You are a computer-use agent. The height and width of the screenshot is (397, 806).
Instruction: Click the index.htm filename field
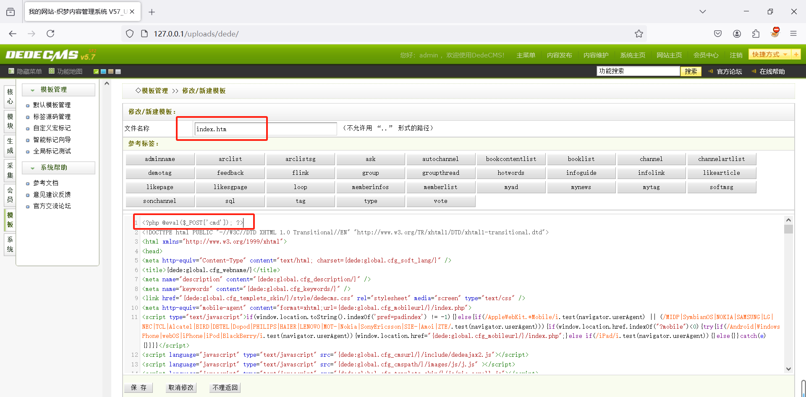coord(265,129)
